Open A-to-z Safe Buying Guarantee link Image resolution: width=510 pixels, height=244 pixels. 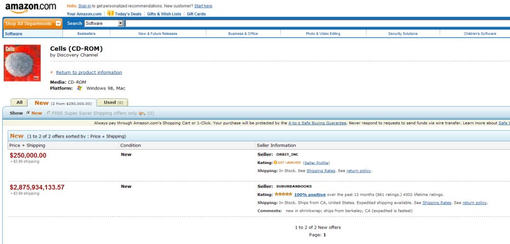tap(317, 123)
